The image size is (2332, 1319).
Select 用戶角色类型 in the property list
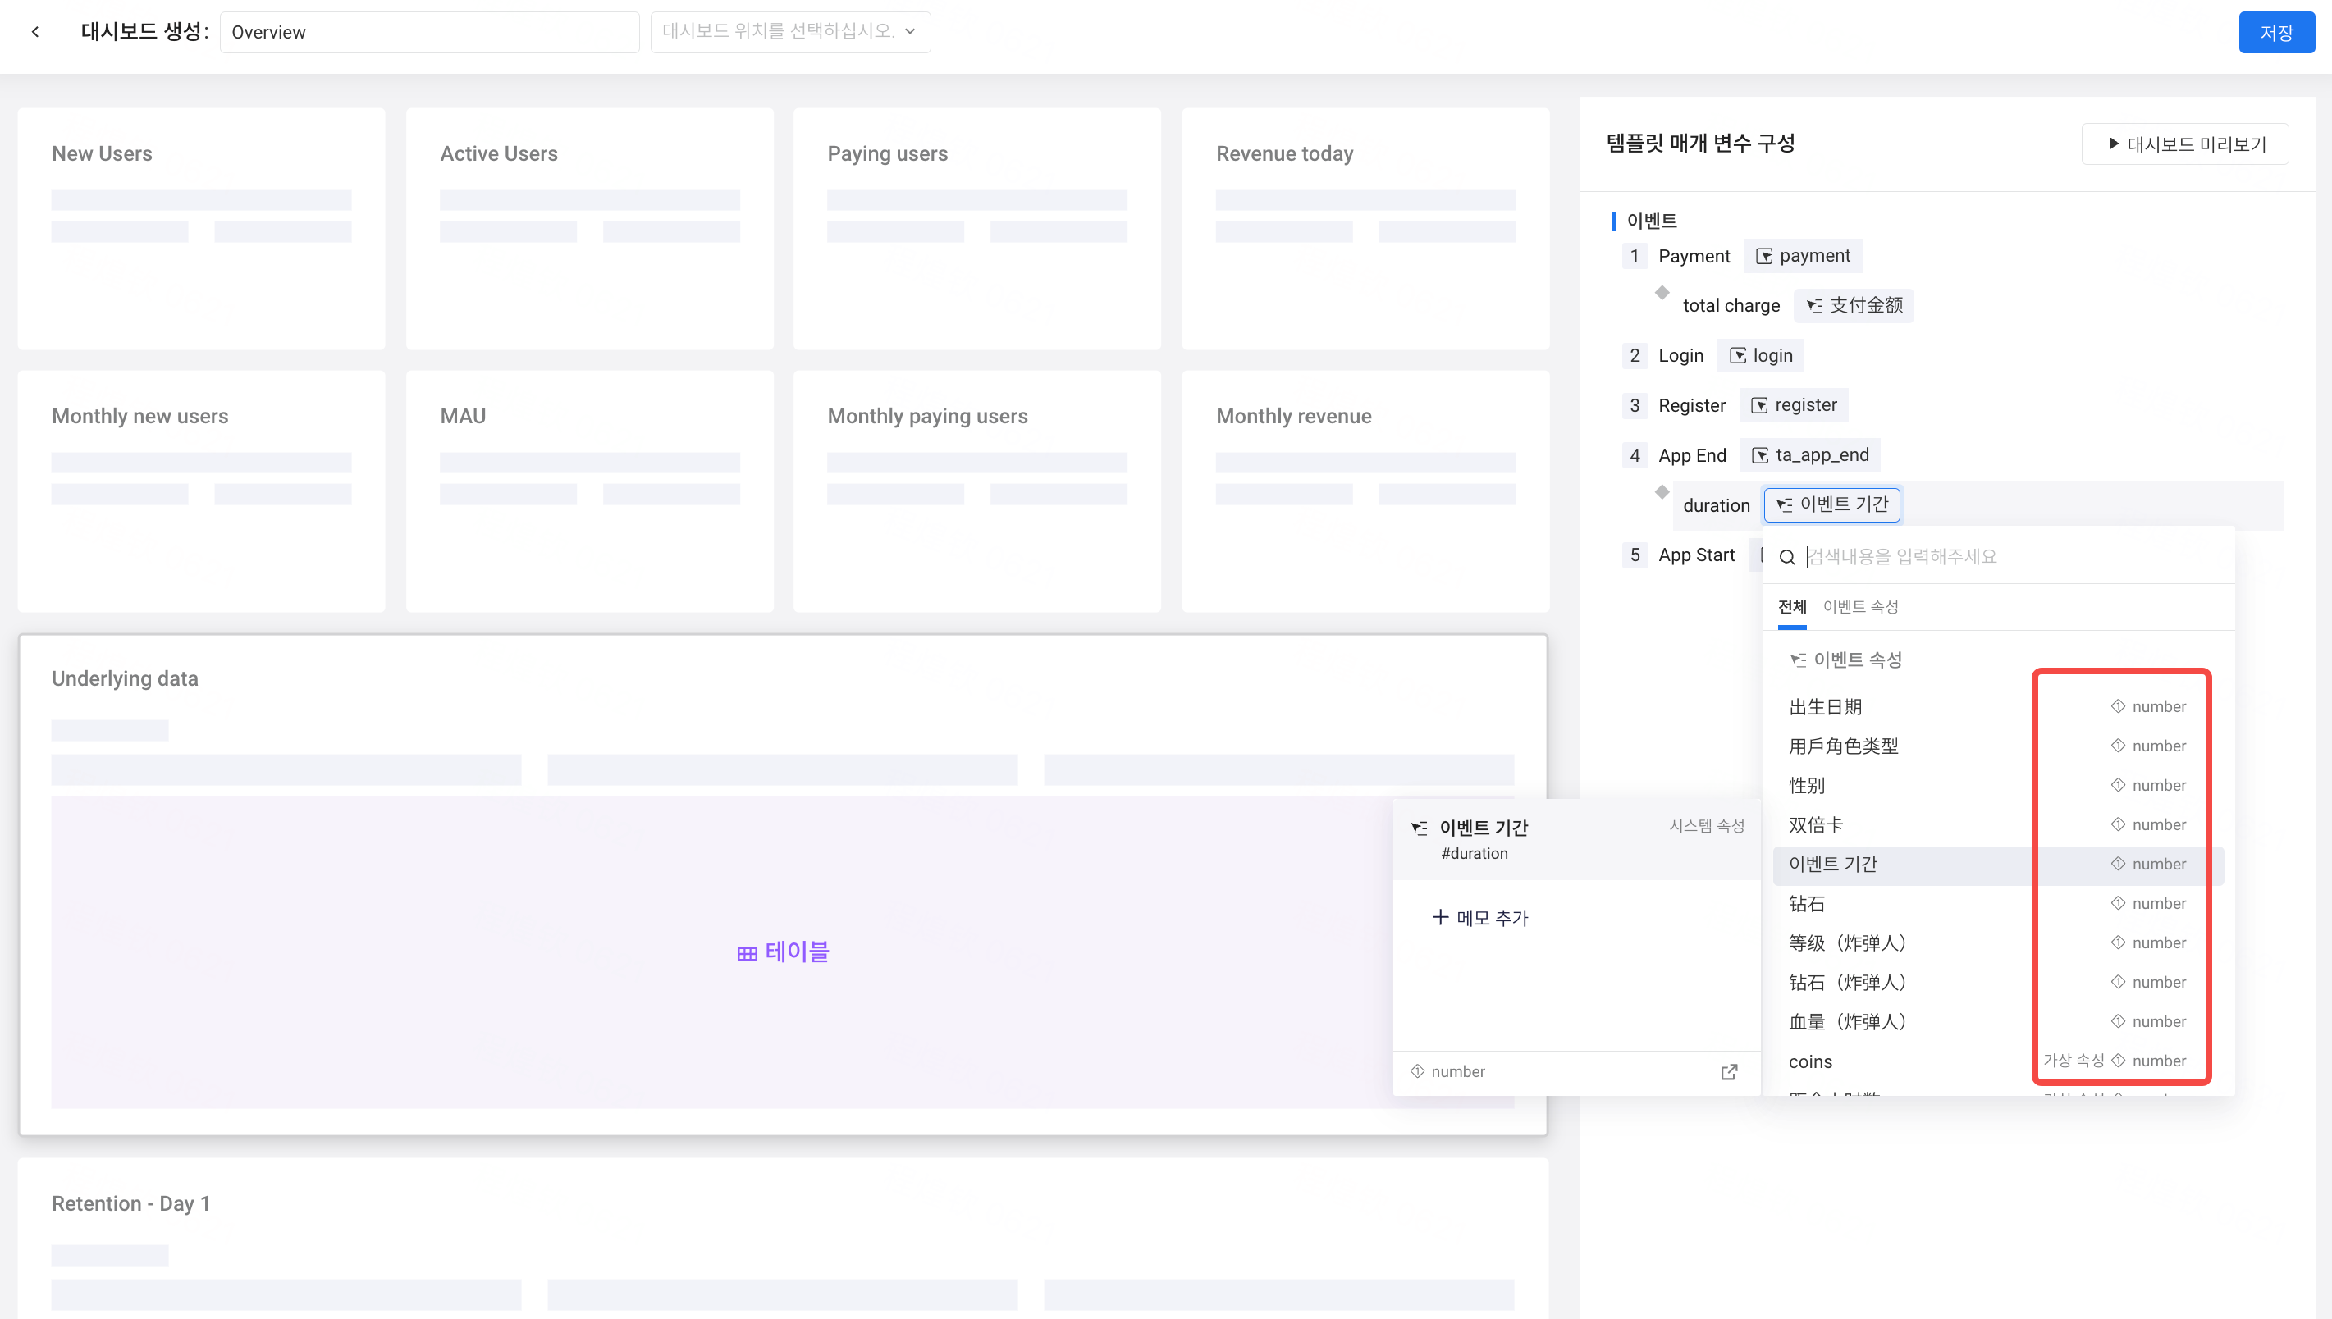coord(1998,746)
